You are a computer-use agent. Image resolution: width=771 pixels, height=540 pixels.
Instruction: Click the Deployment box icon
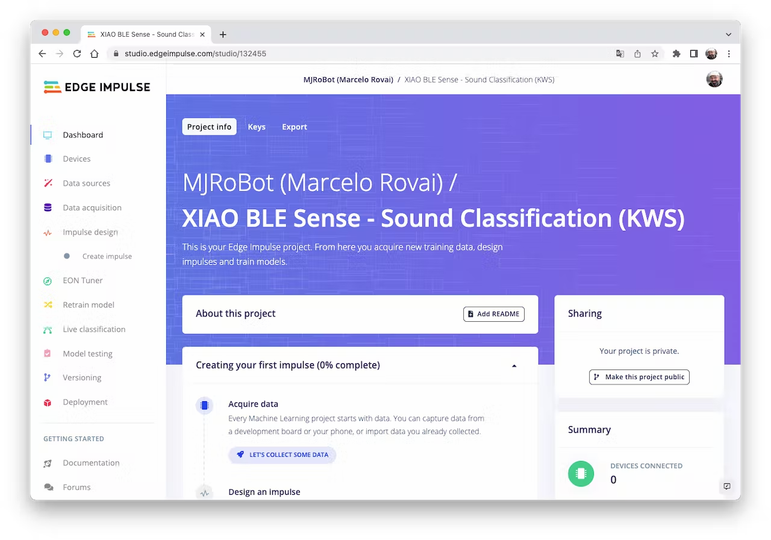[x=48, y=403]
